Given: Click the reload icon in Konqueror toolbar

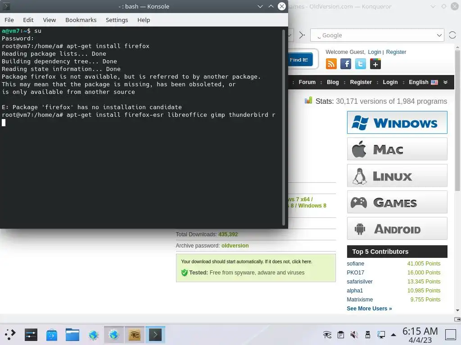Looking at the screenshot, I should pyautogui.click(x=452, y=35).
